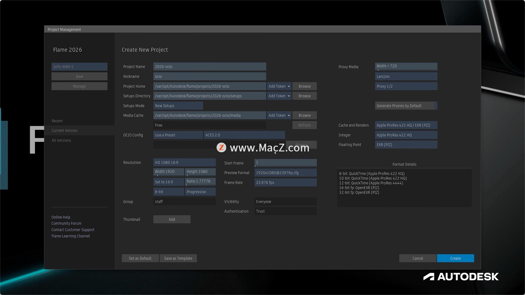Click Set as Default button
This screenshot has height=295, width=525.
[140, 258]
